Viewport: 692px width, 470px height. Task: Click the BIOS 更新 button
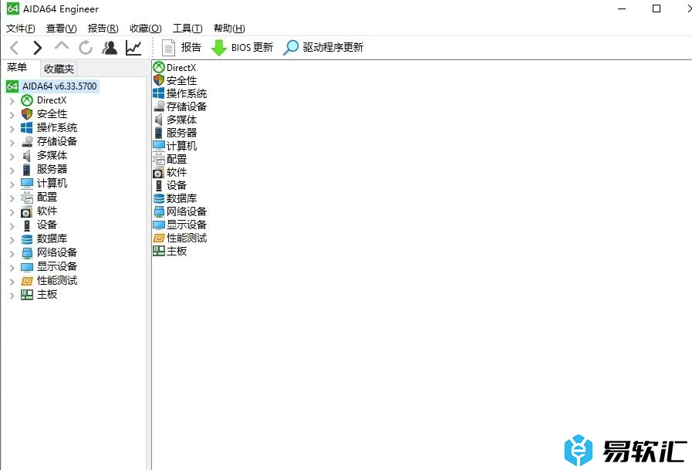point(241,48)
